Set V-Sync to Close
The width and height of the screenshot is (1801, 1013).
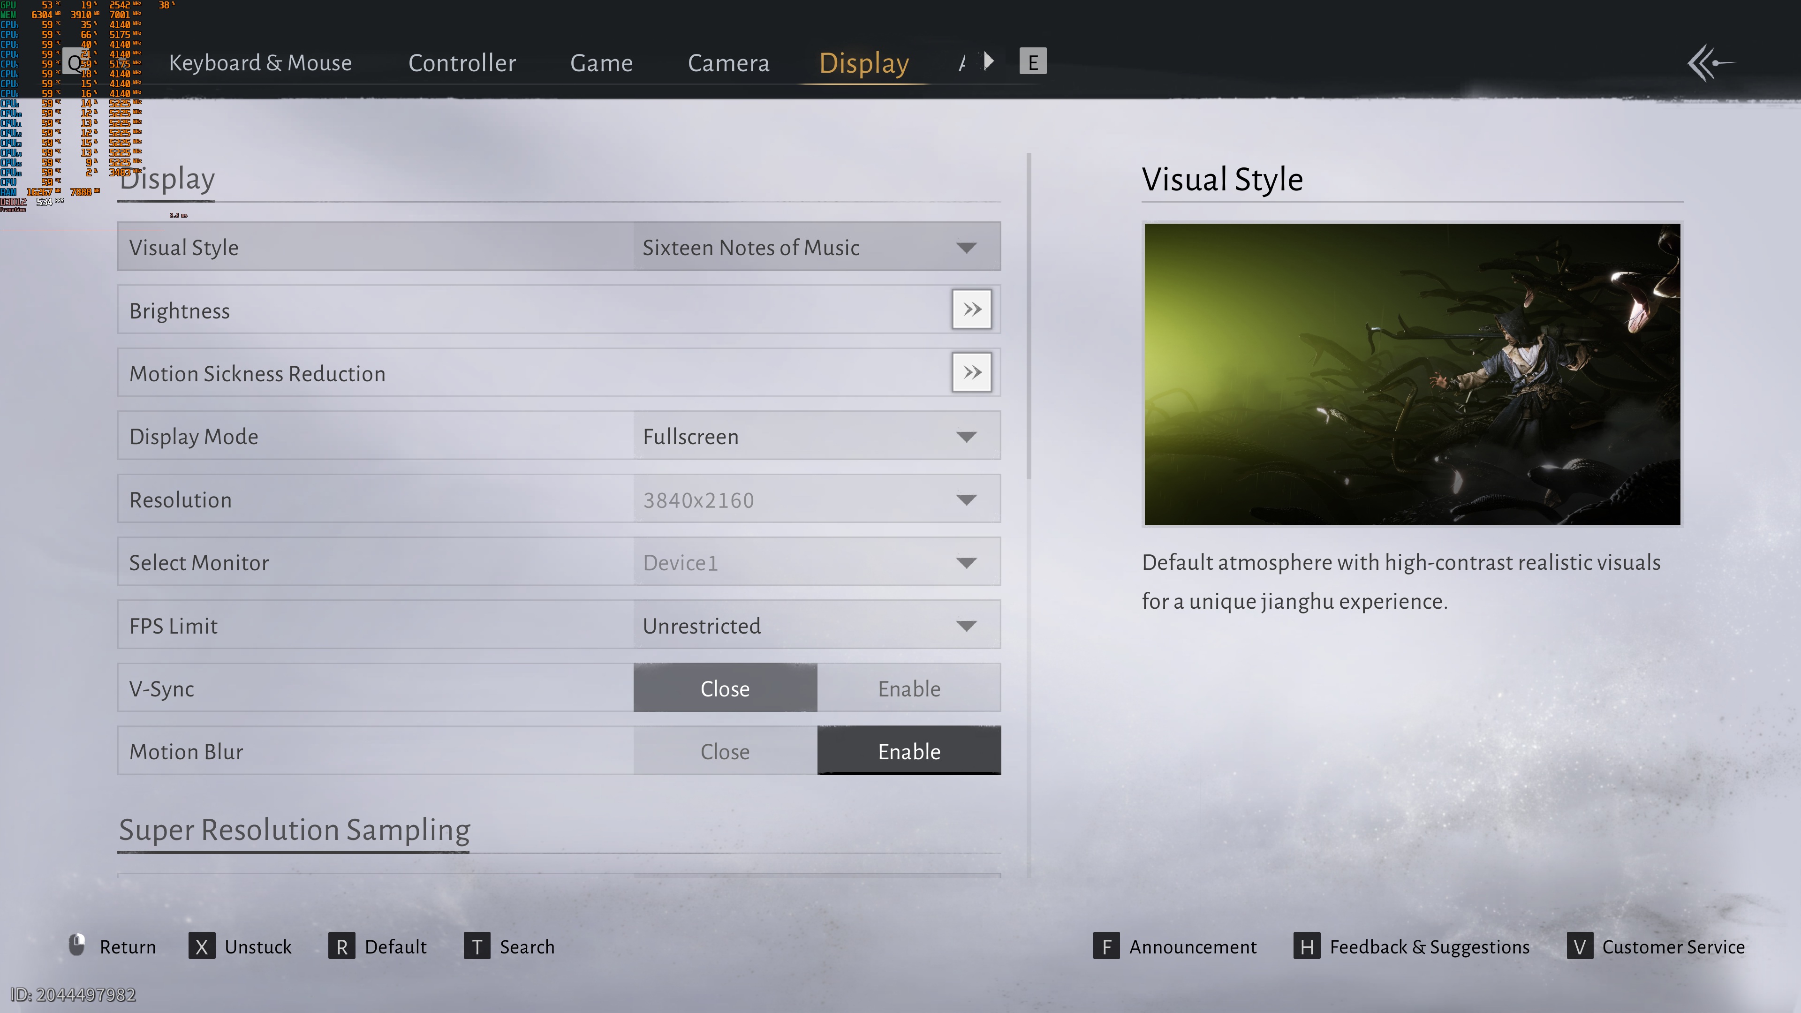(x=724, y=688)
